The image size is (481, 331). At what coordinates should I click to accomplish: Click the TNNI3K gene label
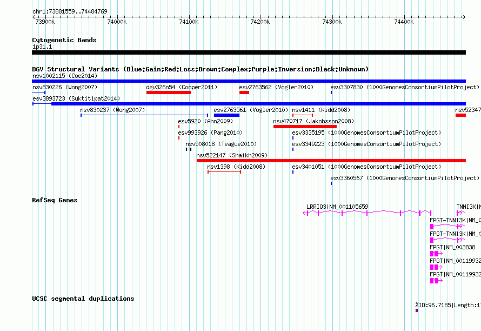pos(469,207)
